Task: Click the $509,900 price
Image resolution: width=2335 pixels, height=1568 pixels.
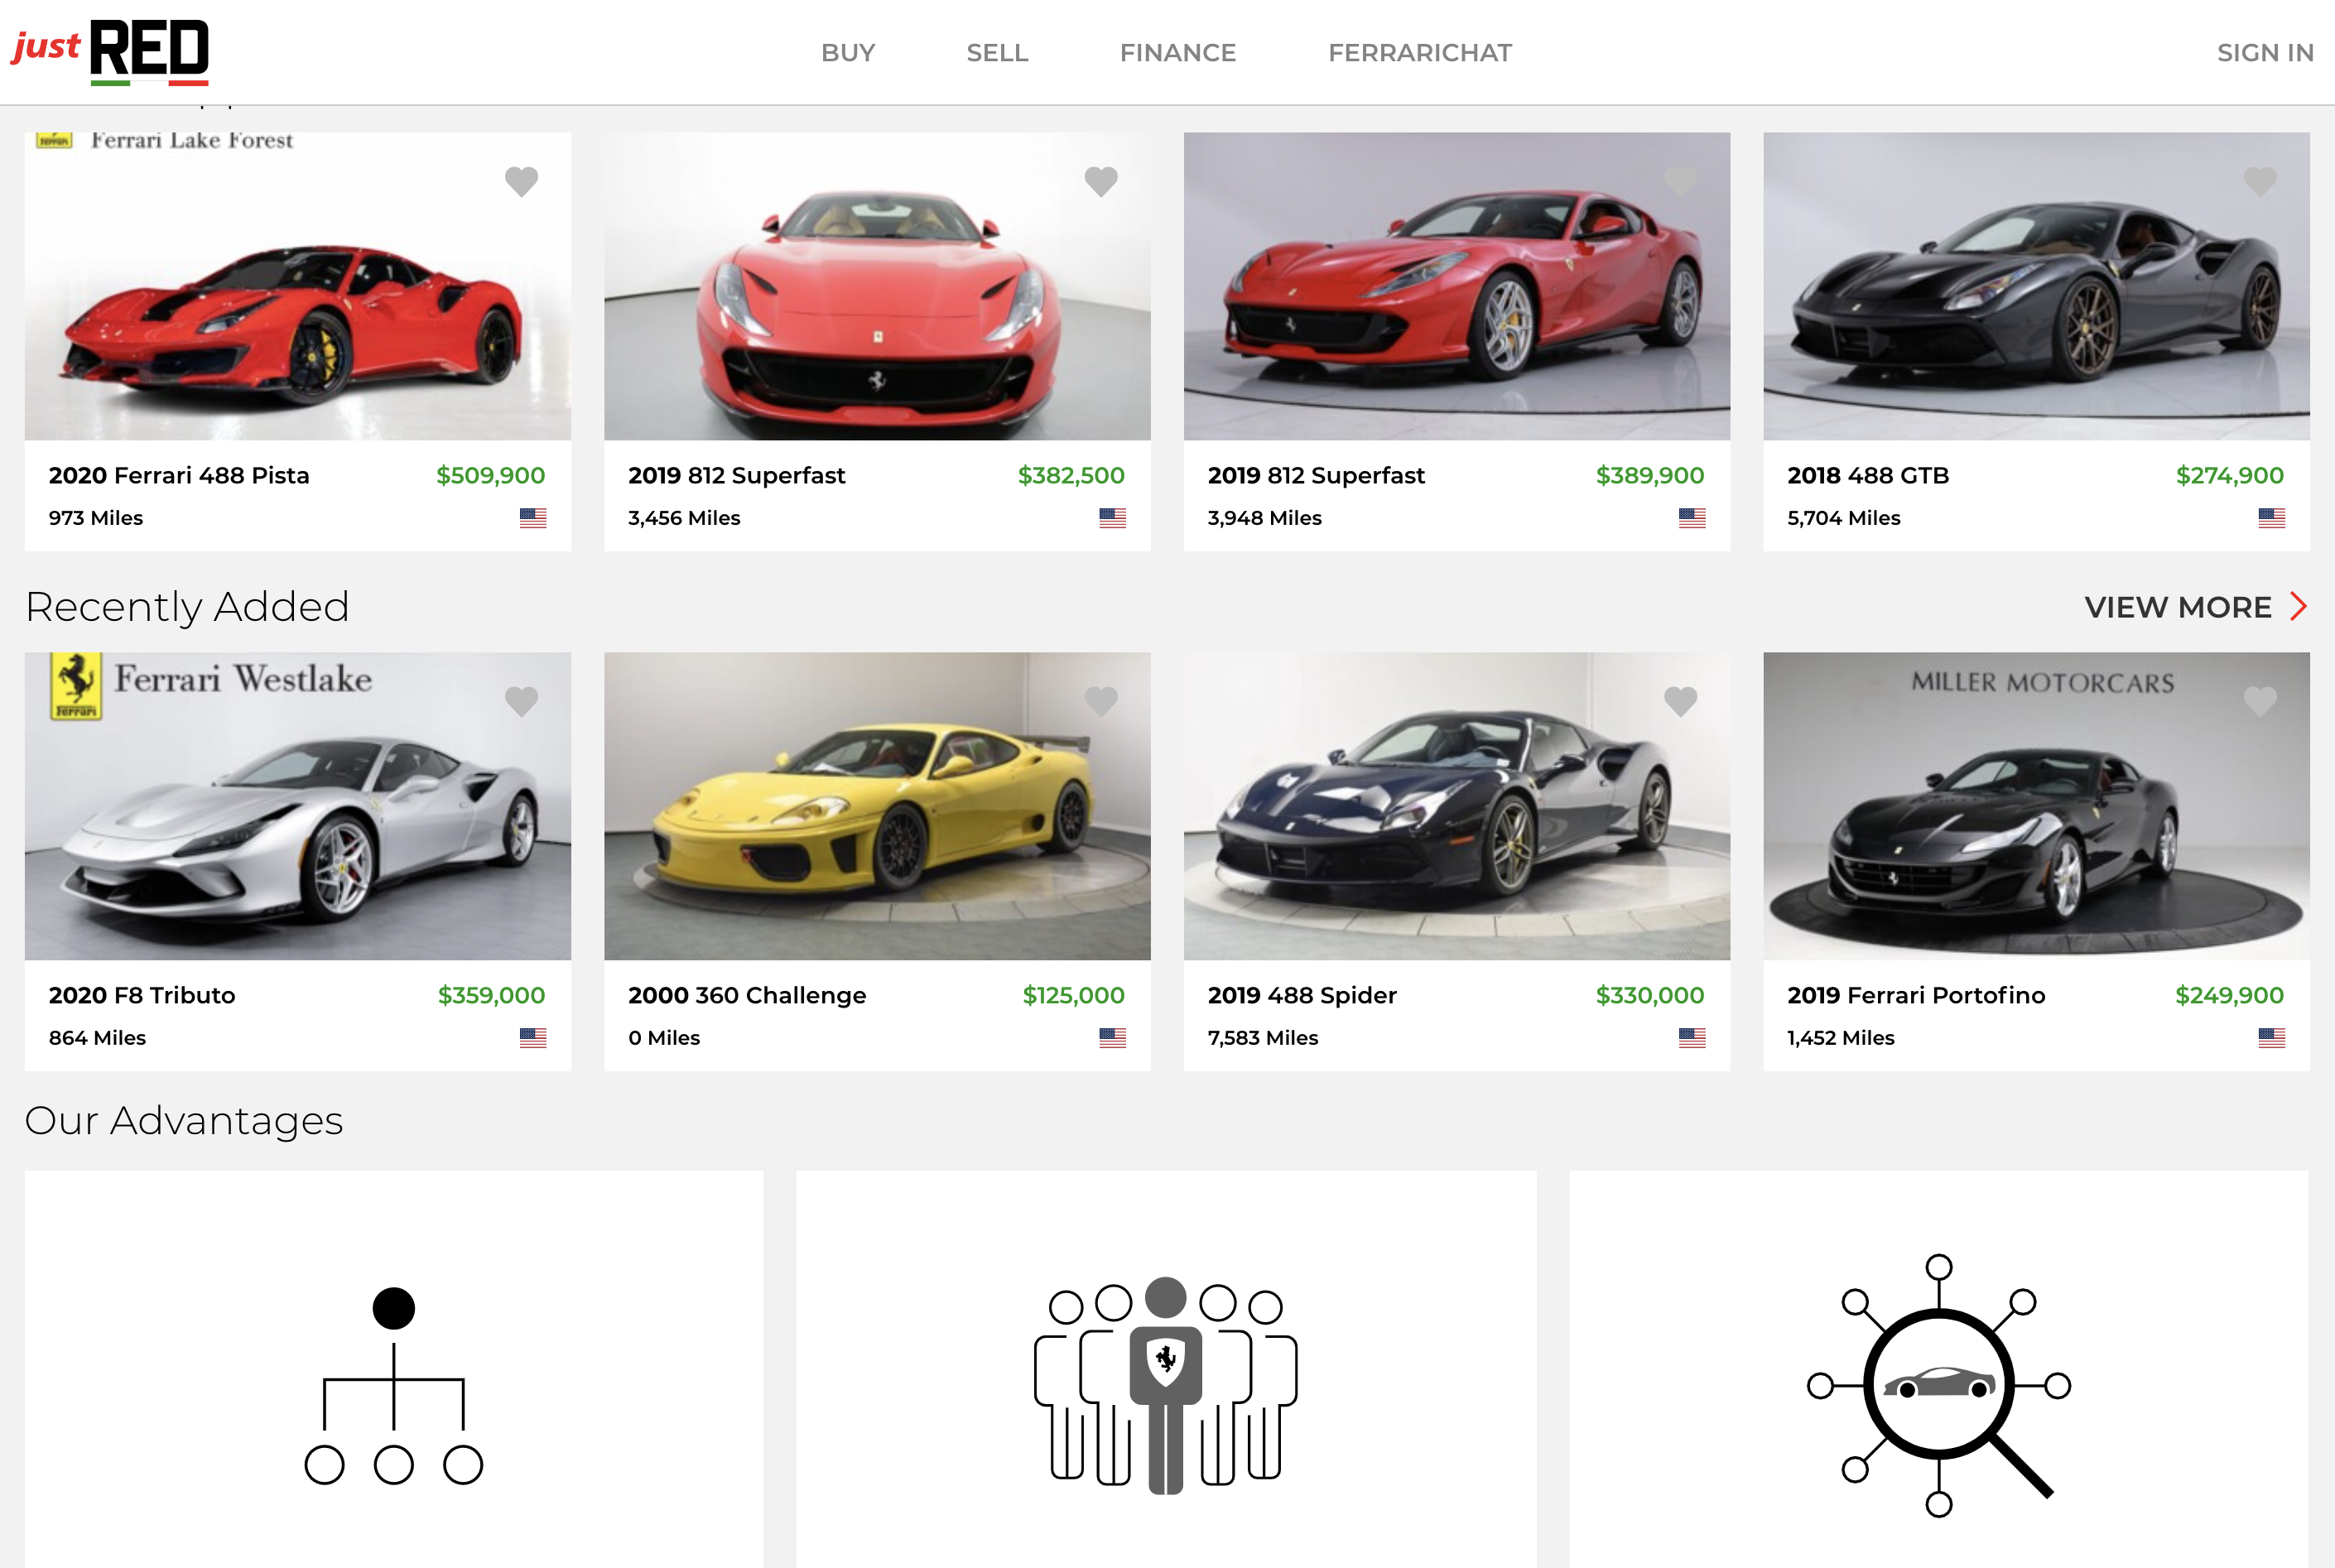Action: pos(491,476)
